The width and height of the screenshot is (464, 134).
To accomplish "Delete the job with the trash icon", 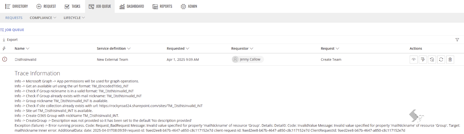I will click(x=450, y=59).
